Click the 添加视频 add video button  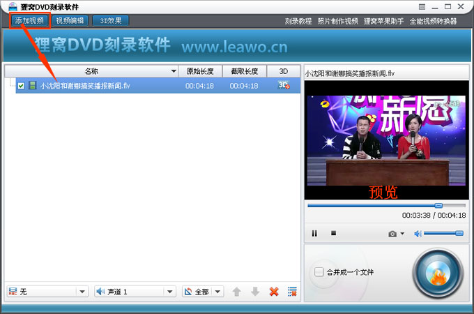[29, 20]
